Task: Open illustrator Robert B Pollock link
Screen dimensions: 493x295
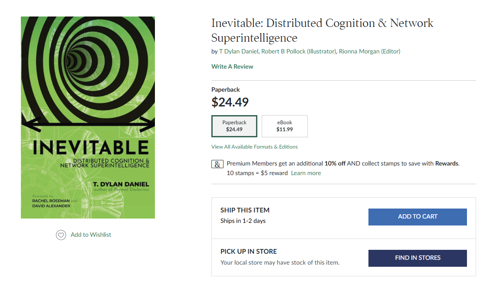Action: point(299,51)
